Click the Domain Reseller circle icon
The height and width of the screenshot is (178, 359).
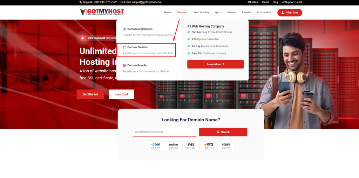coord(124,65)
